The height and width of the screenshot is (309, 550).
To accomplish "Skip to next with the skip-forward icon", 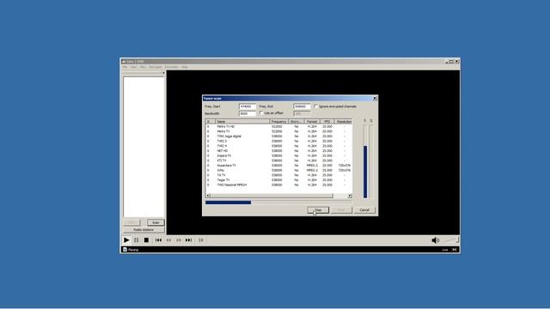I will pos(189,240).
